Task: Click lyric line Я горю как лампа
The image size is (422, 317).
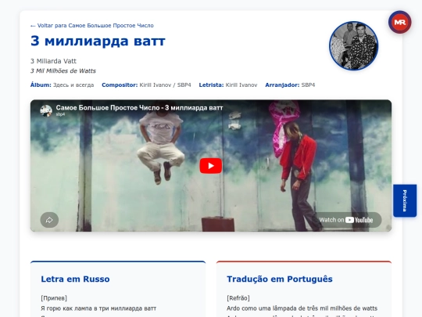Action: [98, 308]
